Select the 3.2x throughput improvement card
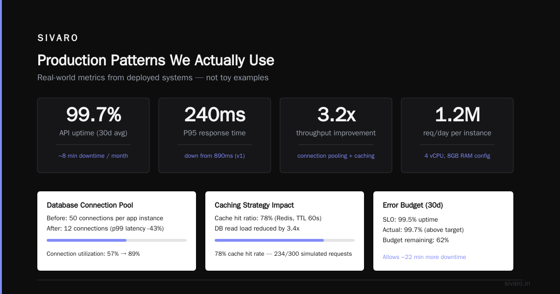 click(336, 135)
